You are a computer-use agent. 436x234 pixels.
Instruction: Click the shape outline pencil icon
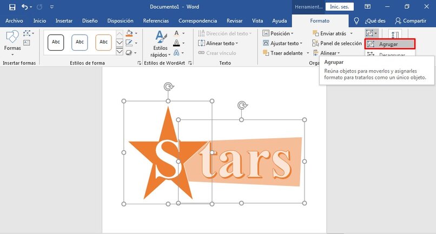click(x=129, y=43)
